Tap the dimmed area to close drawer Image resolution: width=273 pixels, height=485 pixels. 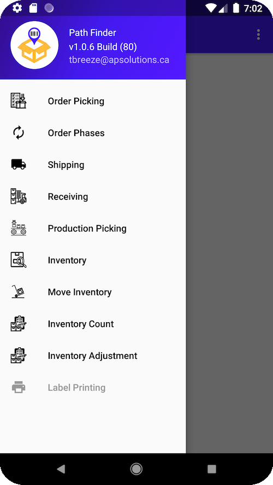click(229, 253)
